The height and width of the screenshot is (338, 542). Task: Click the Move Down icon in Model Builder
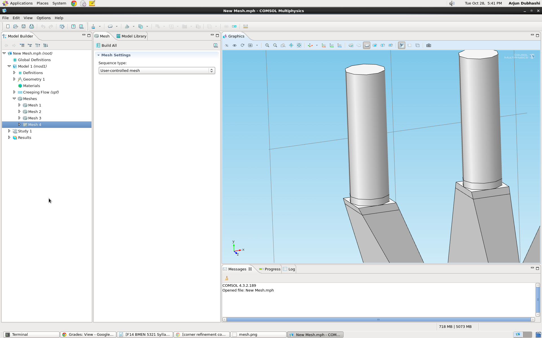coord(46,45)
